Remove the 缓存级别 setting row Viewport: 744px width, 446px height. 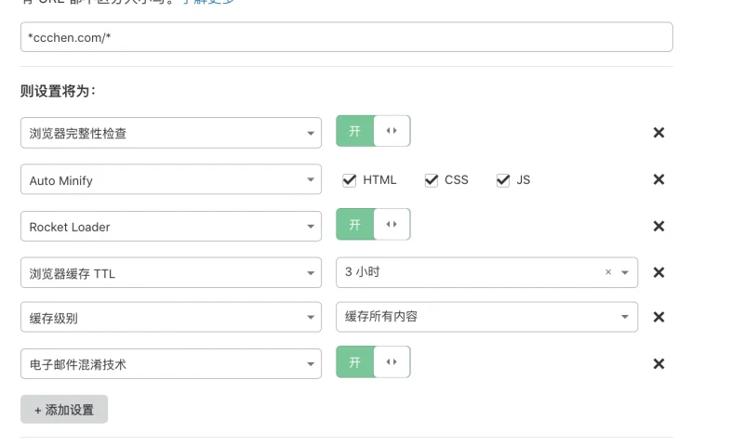(x=658, y=317)
